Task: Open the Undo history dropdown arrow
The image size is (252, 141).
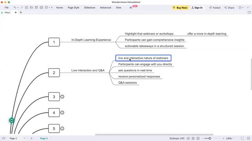Action: click(18, 8)
